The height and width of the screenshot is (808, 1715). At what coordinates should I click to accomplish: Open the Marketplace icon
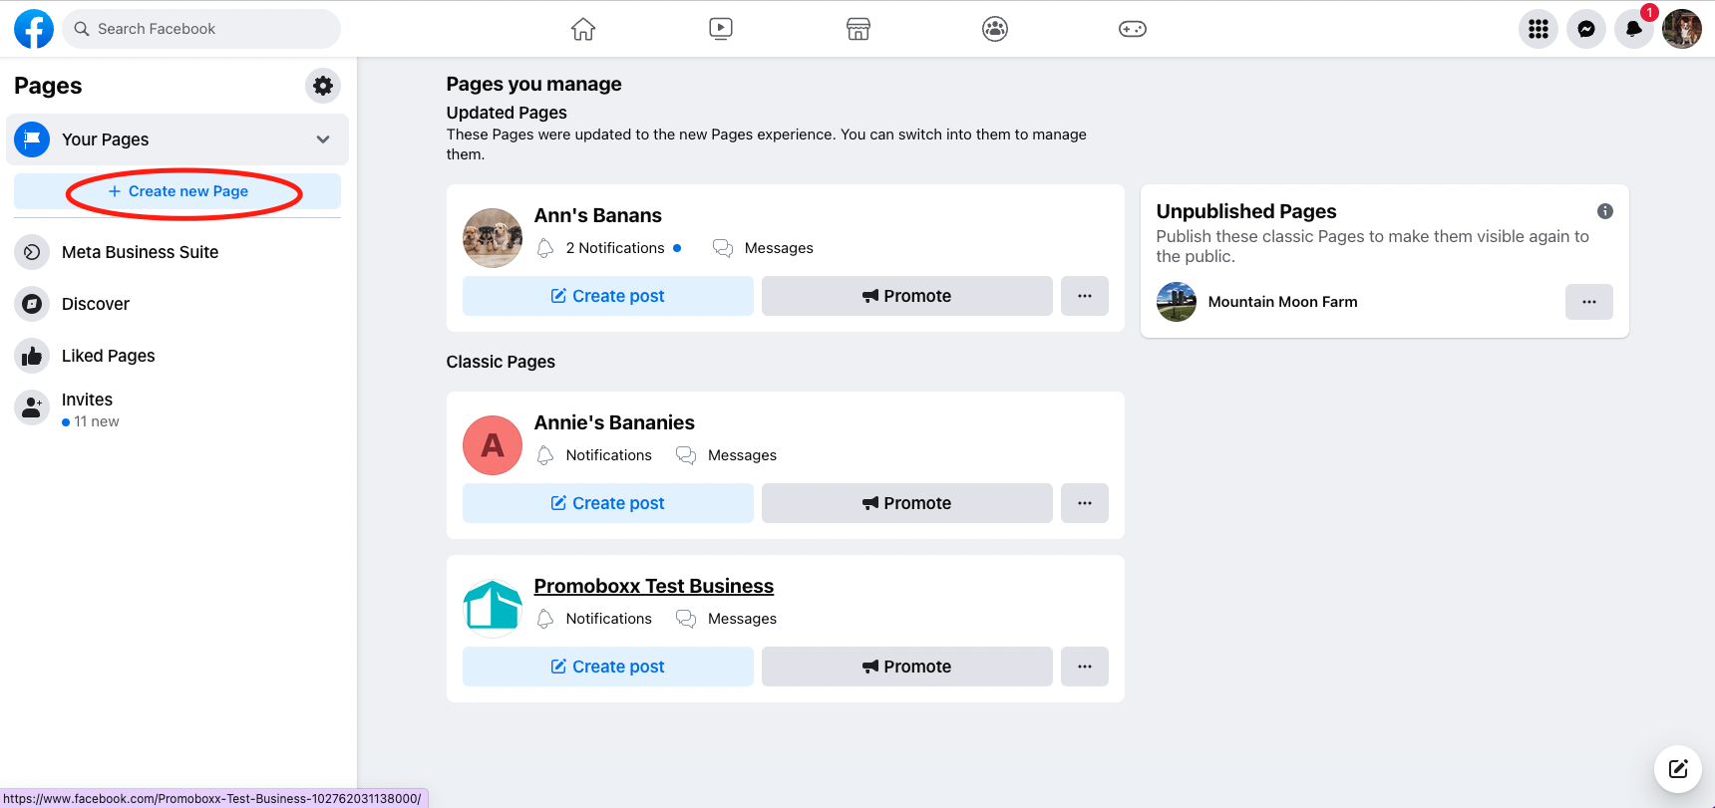click(x=858, y=29)
